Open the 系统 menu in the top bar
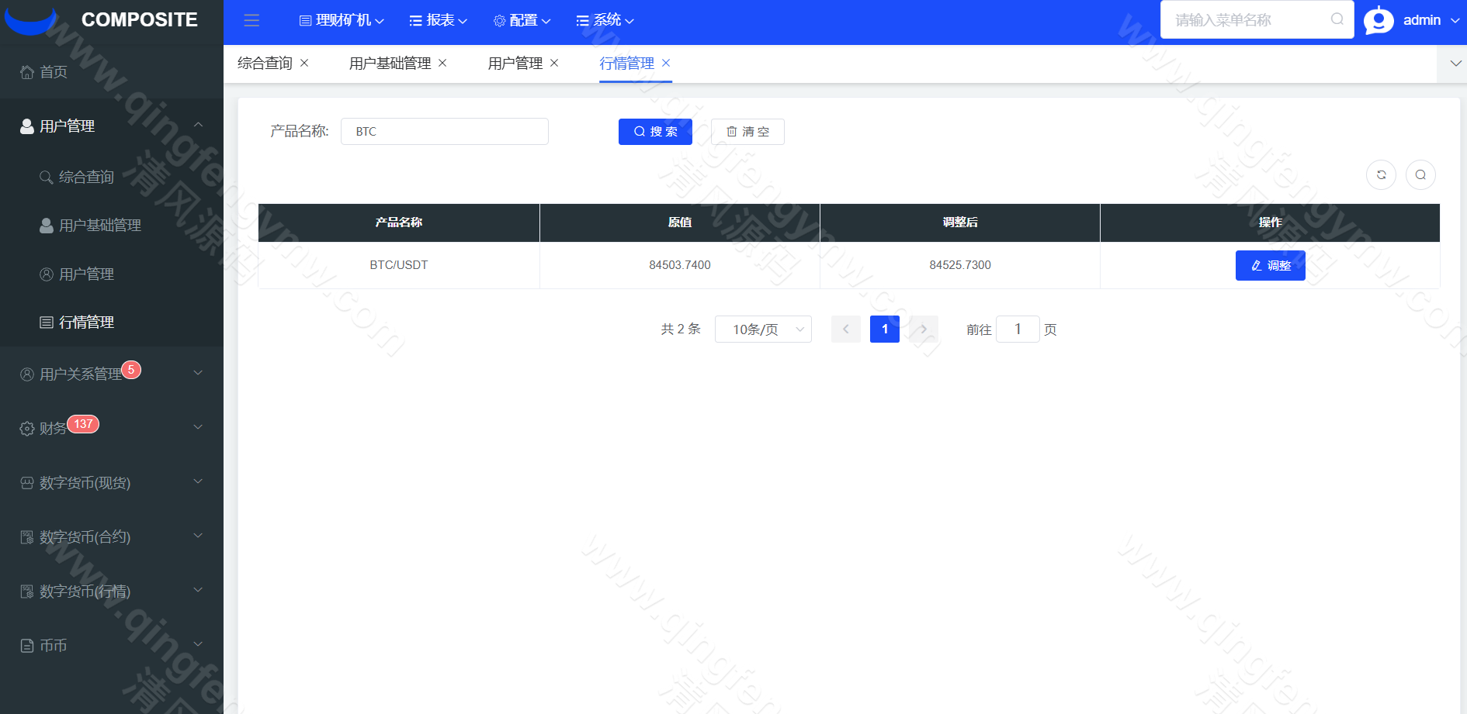Viewport: 1467px width, 714px height. tap(605, 20)
